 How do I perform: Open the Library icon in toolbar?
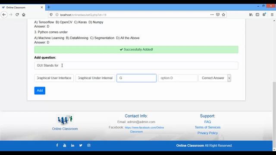pyautogui.click(x=251, y=15)
